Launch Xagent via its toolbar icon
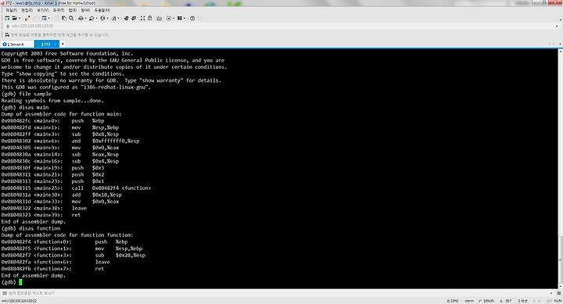563x304 pixels. 134,18
